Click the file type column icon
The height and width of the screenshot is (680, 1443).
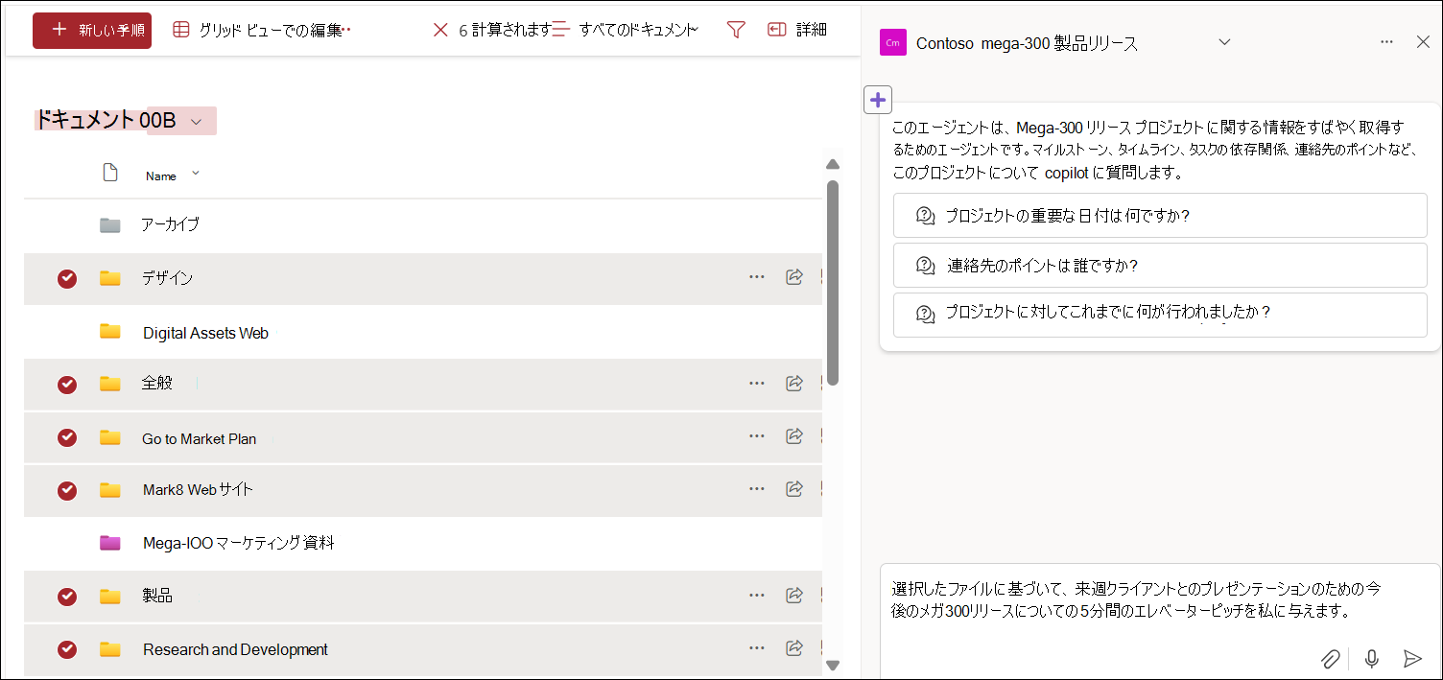tap(110, 174)
